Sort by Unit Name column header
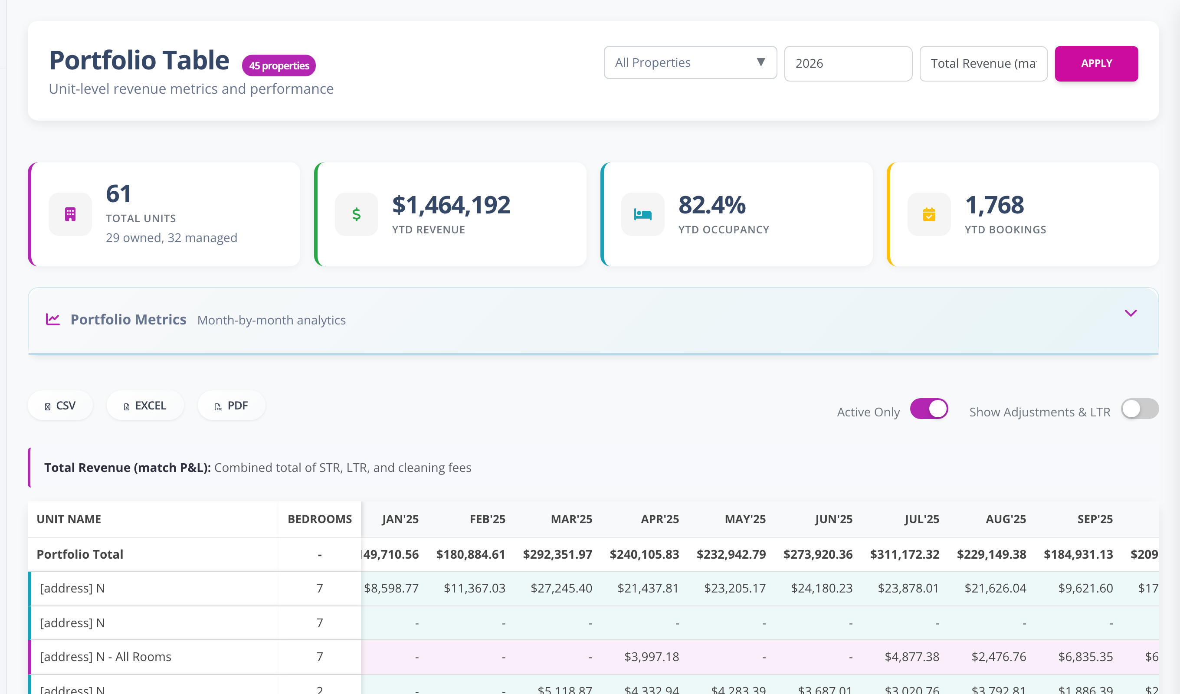 tap(69, 519)
